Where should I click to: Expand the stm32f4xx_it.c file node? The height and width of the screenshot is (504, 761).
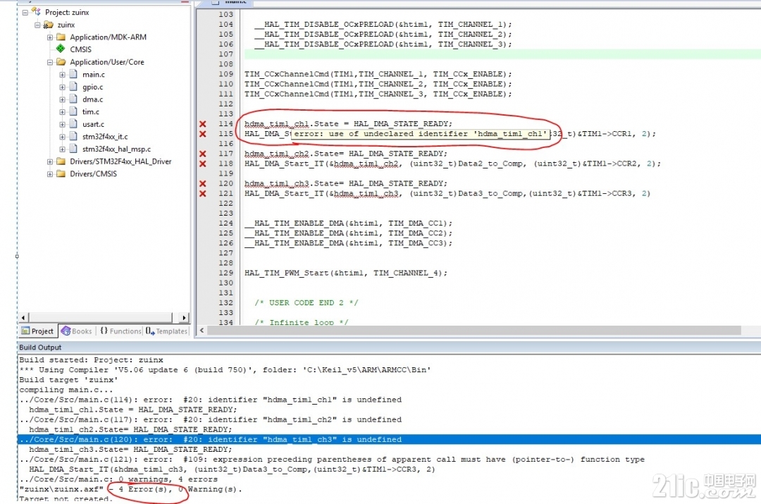(62, 137)
